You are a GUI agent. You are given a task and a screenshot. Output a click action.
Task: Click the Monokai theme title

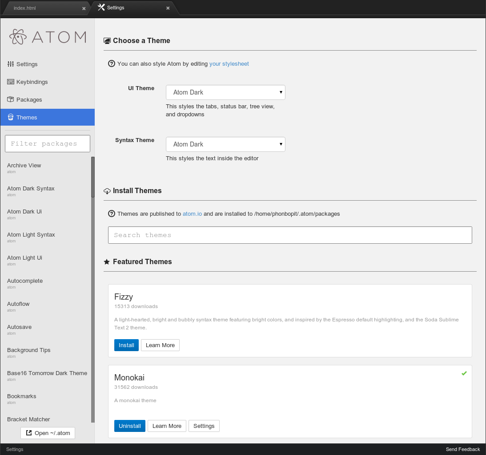(x=129, y=378)
